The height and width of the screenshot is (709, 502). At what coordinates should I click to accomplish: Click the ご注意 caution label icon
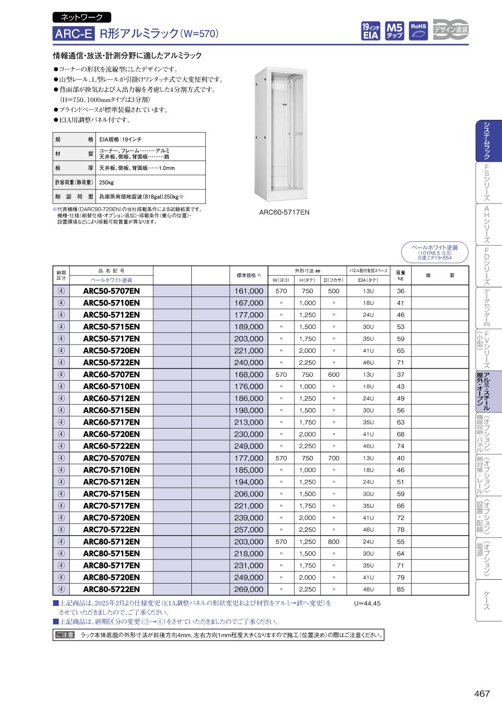(x=65, y=635)
